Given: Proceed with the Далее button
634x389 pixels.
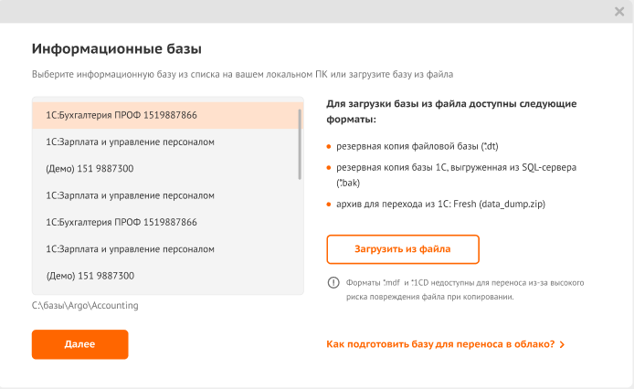Looking at the screenshot, I should pyautogui.click(x=80, y=344).
